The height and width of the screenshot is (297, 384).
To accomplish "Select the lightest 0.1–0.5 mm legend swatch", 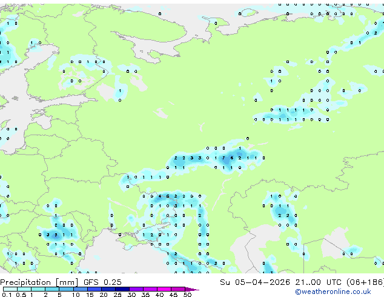I will pyautogui.click(x=10, y=289).
